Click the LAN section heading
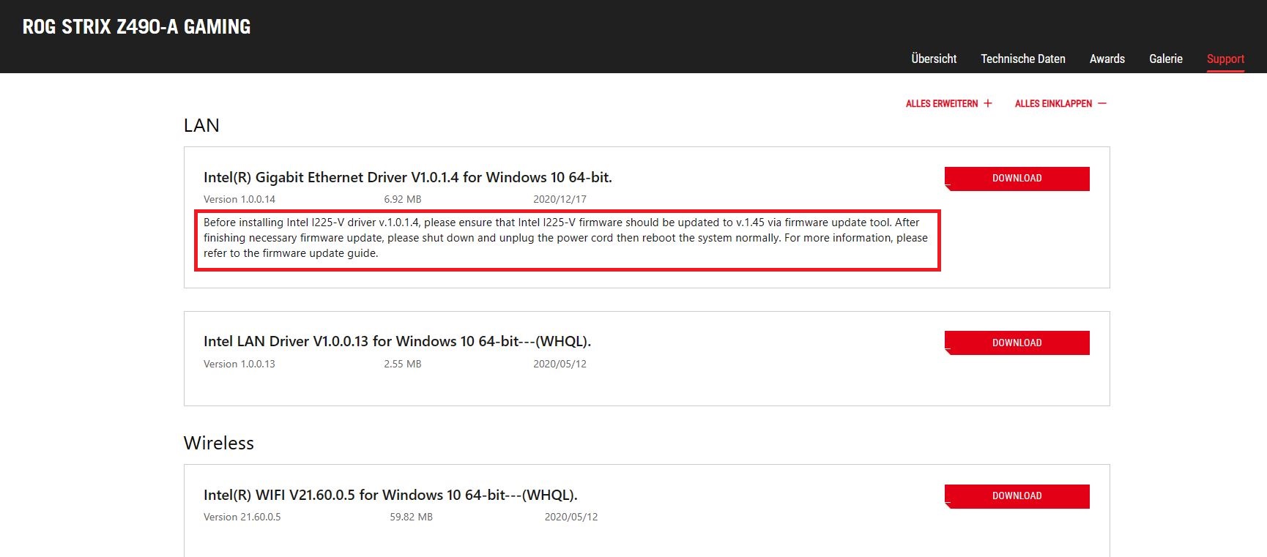1267x557 pixels. (x=201, y=125)
